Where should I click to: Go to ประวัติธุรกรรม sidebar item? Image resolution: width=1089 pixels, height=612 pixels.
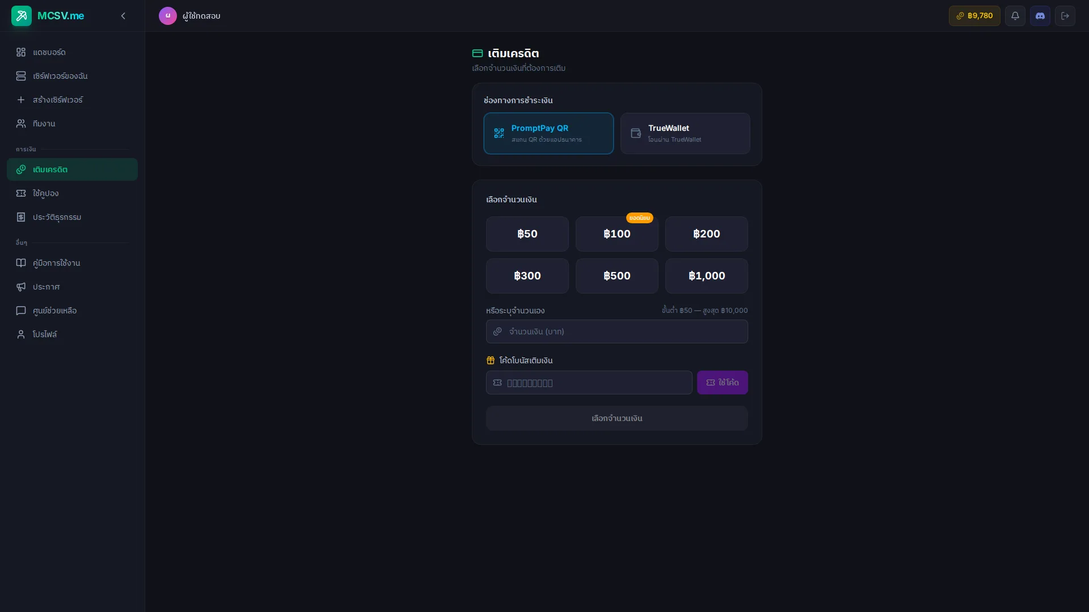pos(57,217)
